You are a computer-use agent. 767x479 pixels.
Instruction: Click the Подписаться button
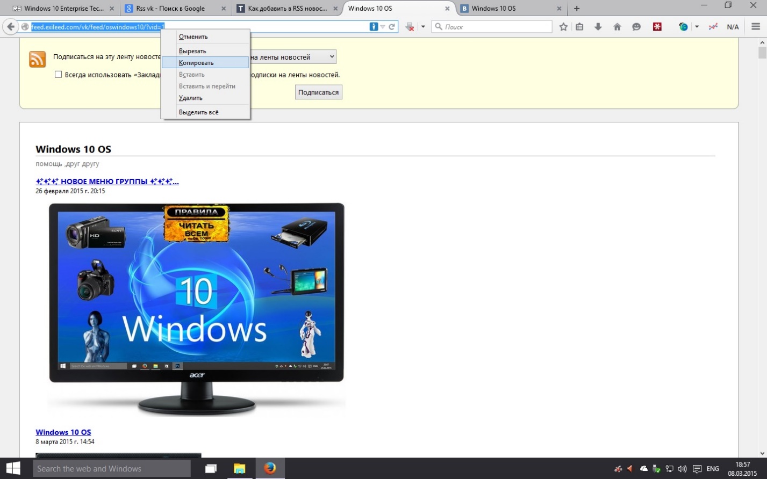(x=319, y=92)
